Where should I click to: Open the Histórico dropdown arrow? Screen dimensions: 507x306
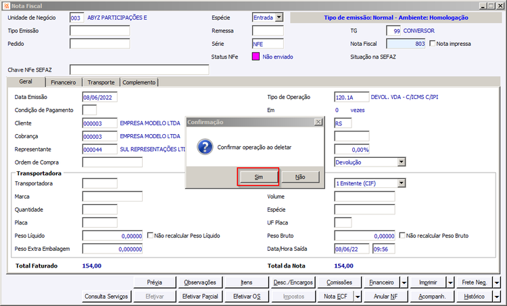click(497, 297)
